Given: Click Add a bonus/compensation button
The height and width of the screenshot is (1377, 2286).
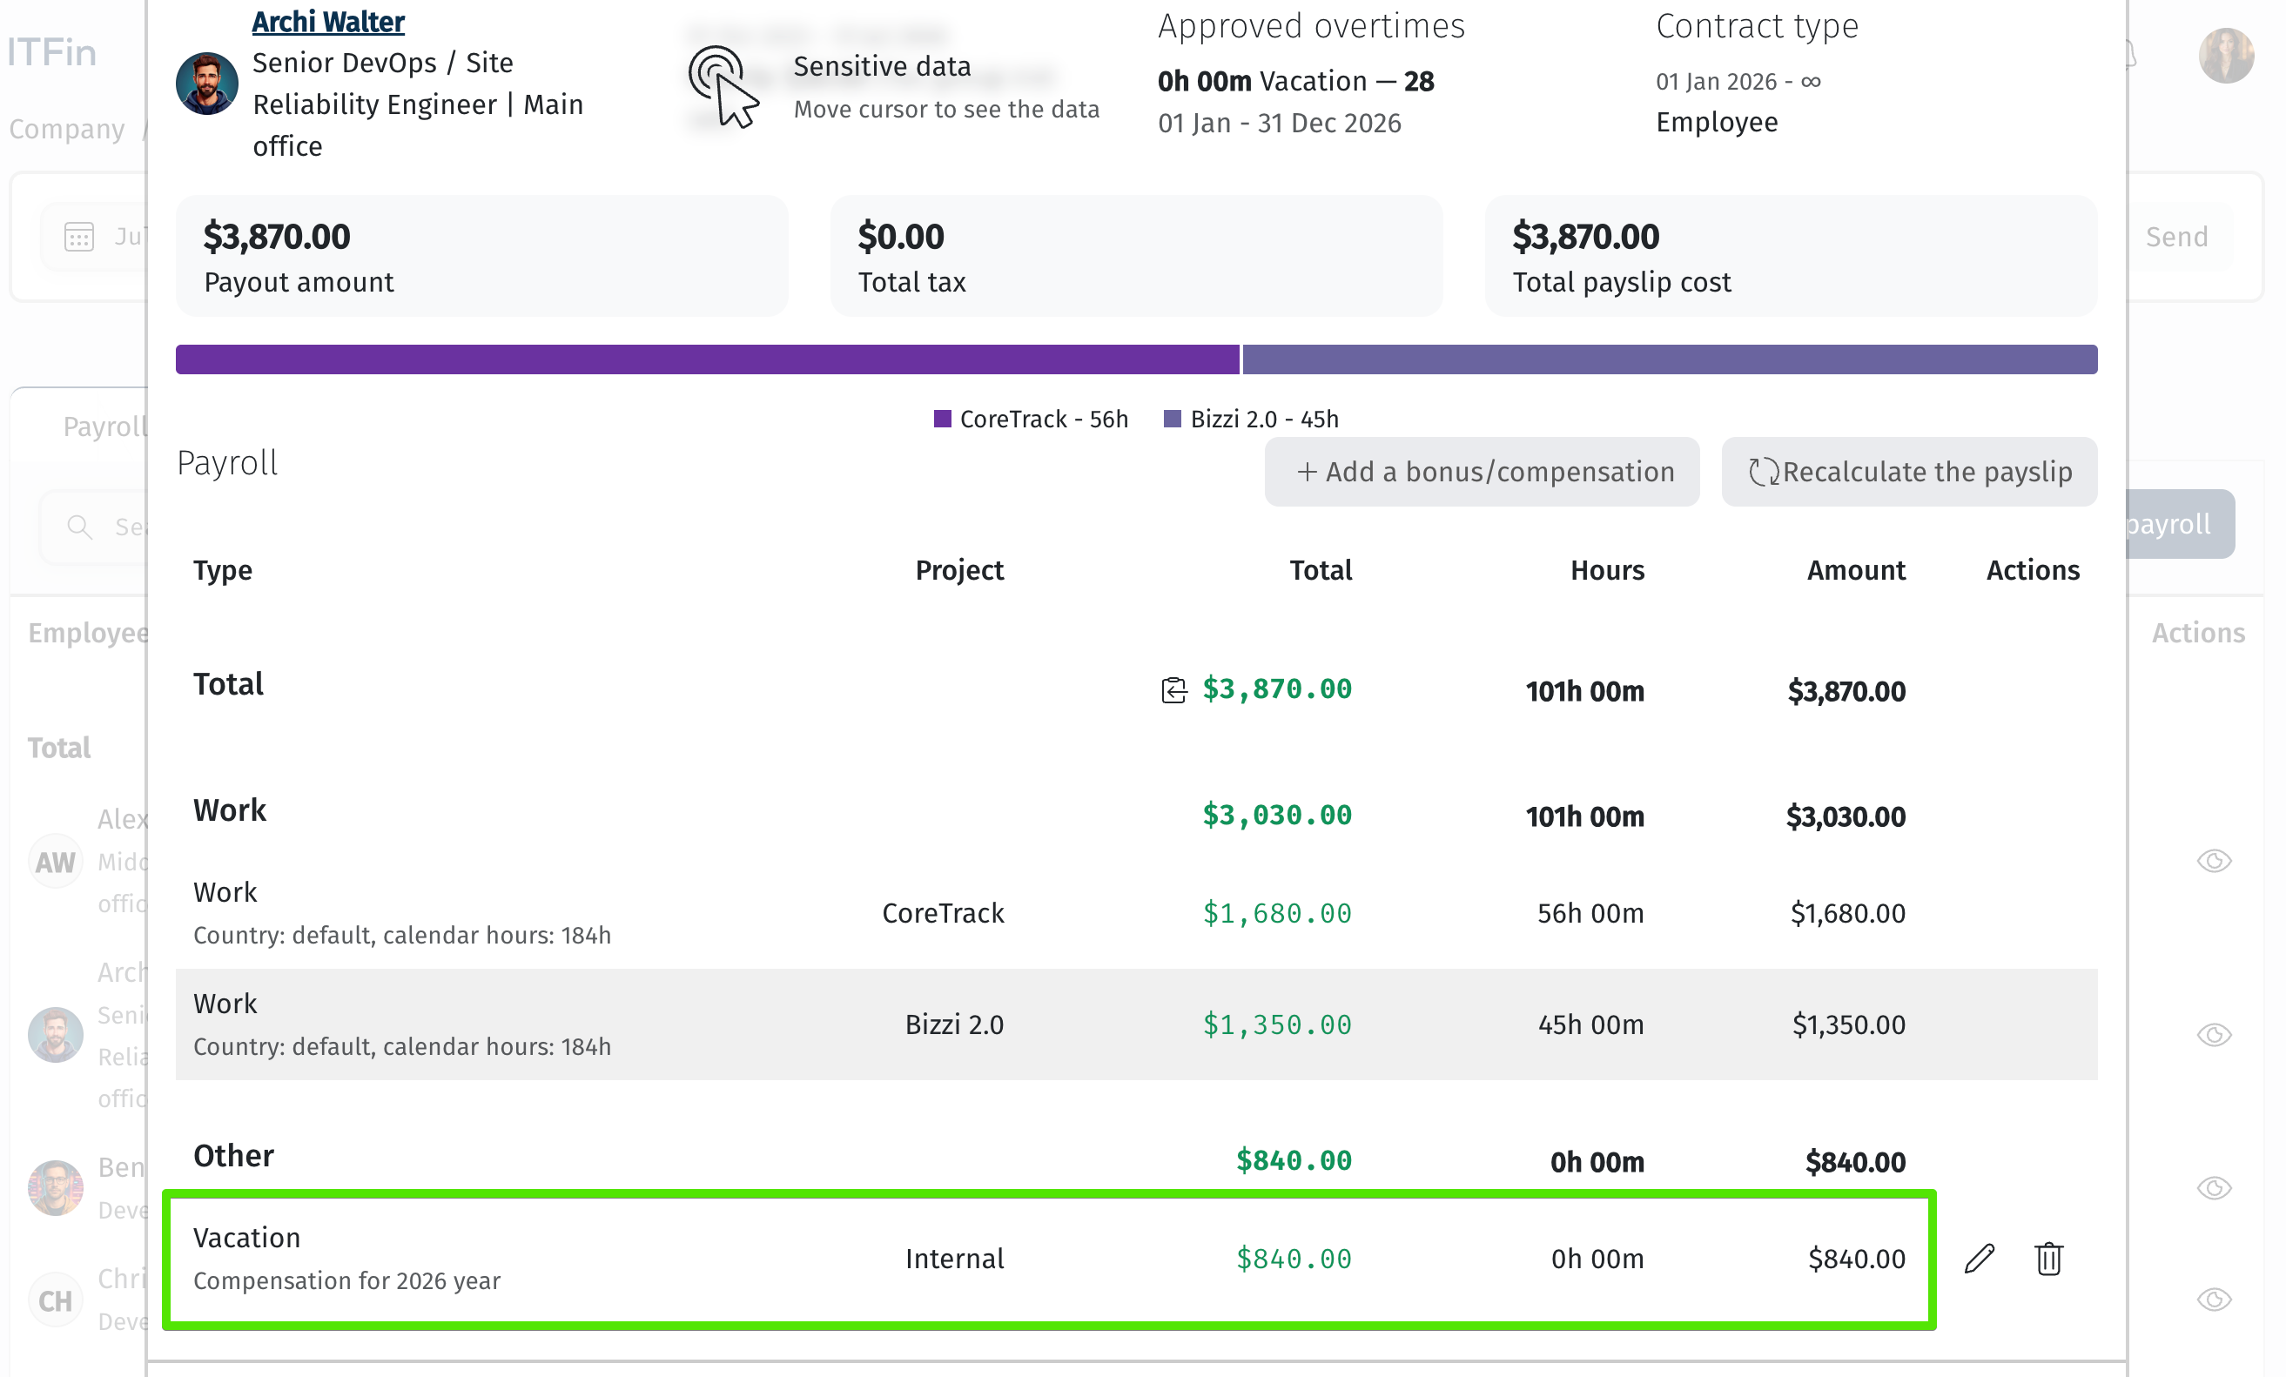Looking at the screenshot, I should (x=1482, y=472).
